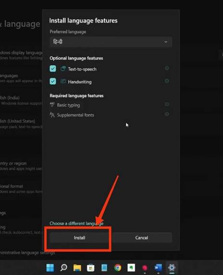Screen dimensions: 223x275
Task: Launch File Explorer from taskbar
Action: [77, 268]
